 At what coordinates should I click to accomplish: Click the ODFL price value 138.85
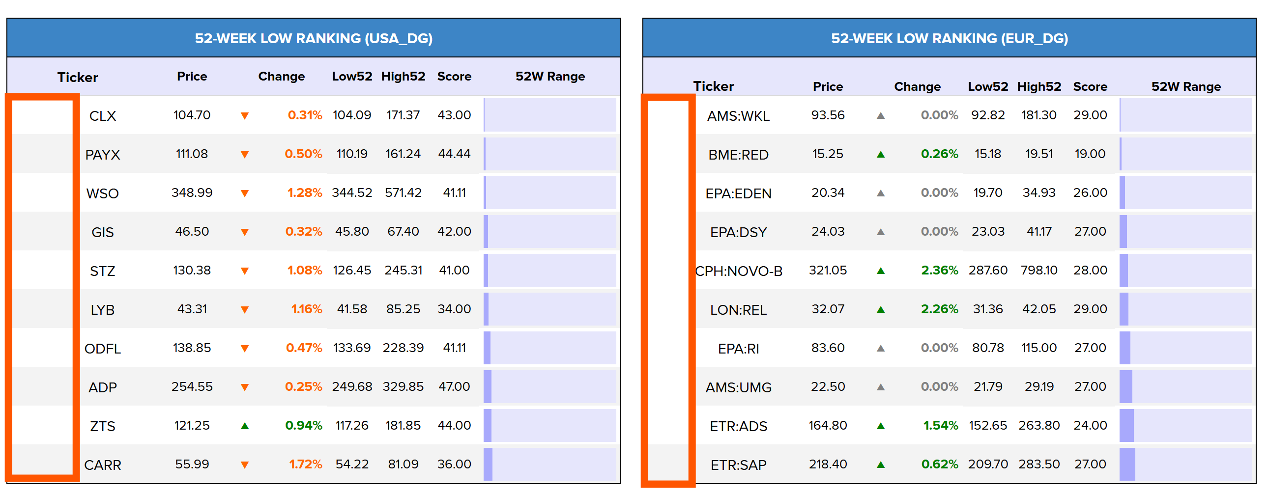point(192,348)
